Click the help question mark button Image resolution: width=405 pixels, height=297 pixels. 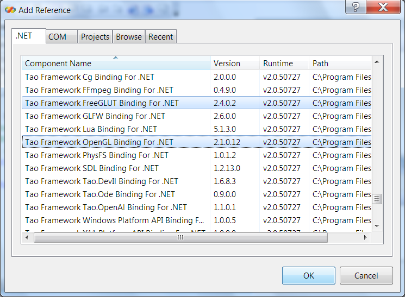coord(356,7)
